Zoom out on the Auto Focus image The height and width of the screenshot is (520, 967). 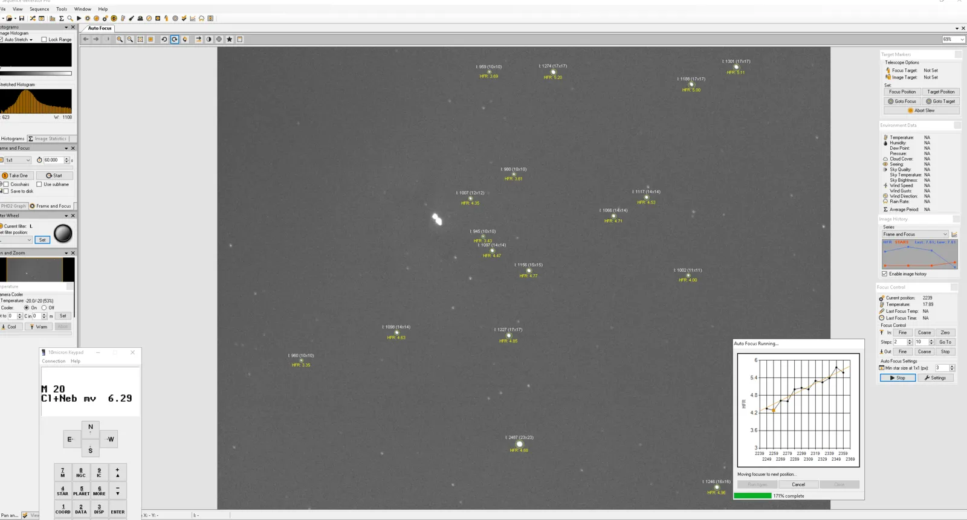point(130,39)
